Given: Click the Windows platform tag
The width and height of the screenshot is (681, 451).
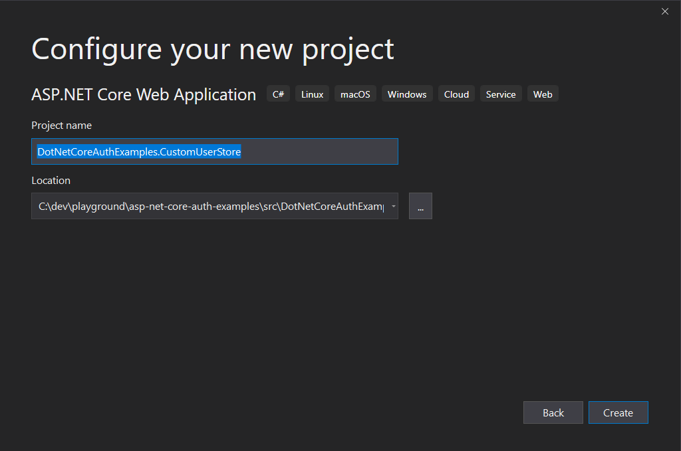Looking at the screenshot, I should point(407,94).
